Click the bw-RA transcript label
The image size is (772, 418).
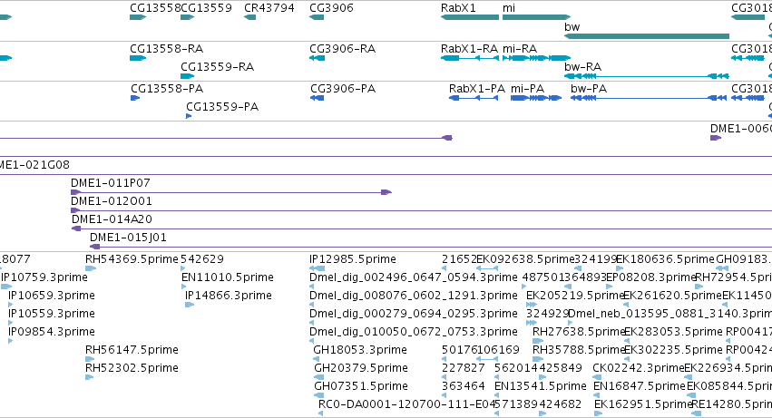click(583, 67)
